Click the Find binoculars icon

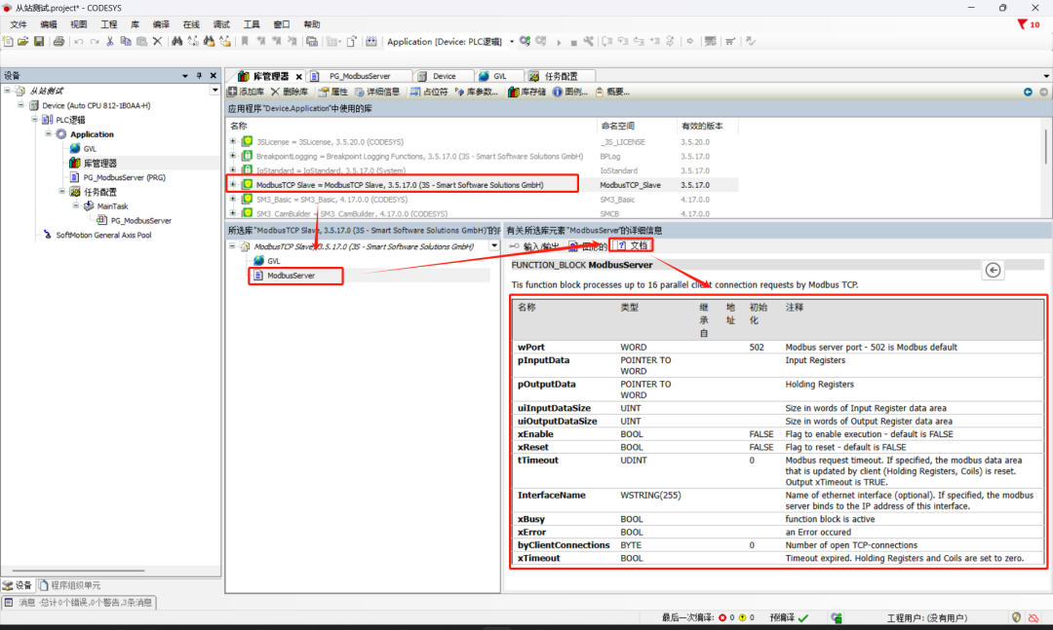pos(176,42)
